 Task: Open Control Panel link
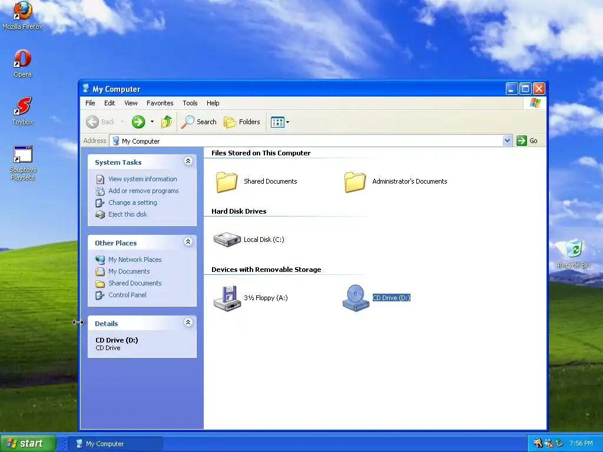[x=127, y=295]
